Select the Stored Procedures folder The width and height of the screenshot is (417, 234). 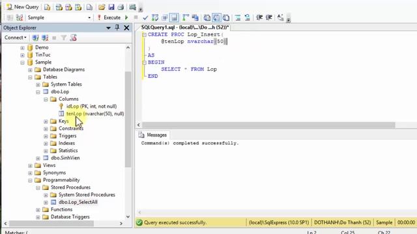(70, 187)
